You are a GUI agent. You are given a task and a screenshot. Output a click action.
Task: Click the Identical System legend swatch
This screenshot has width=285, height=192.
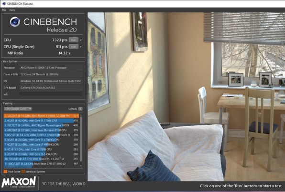(23, 172)
